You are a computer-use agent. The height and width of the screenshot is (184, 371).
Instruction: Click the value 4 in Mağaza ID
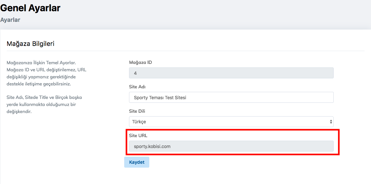click(x=135, y=73)
